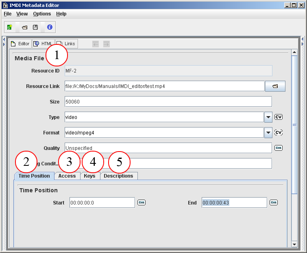Switch to the Editor tab

(20, 44)
